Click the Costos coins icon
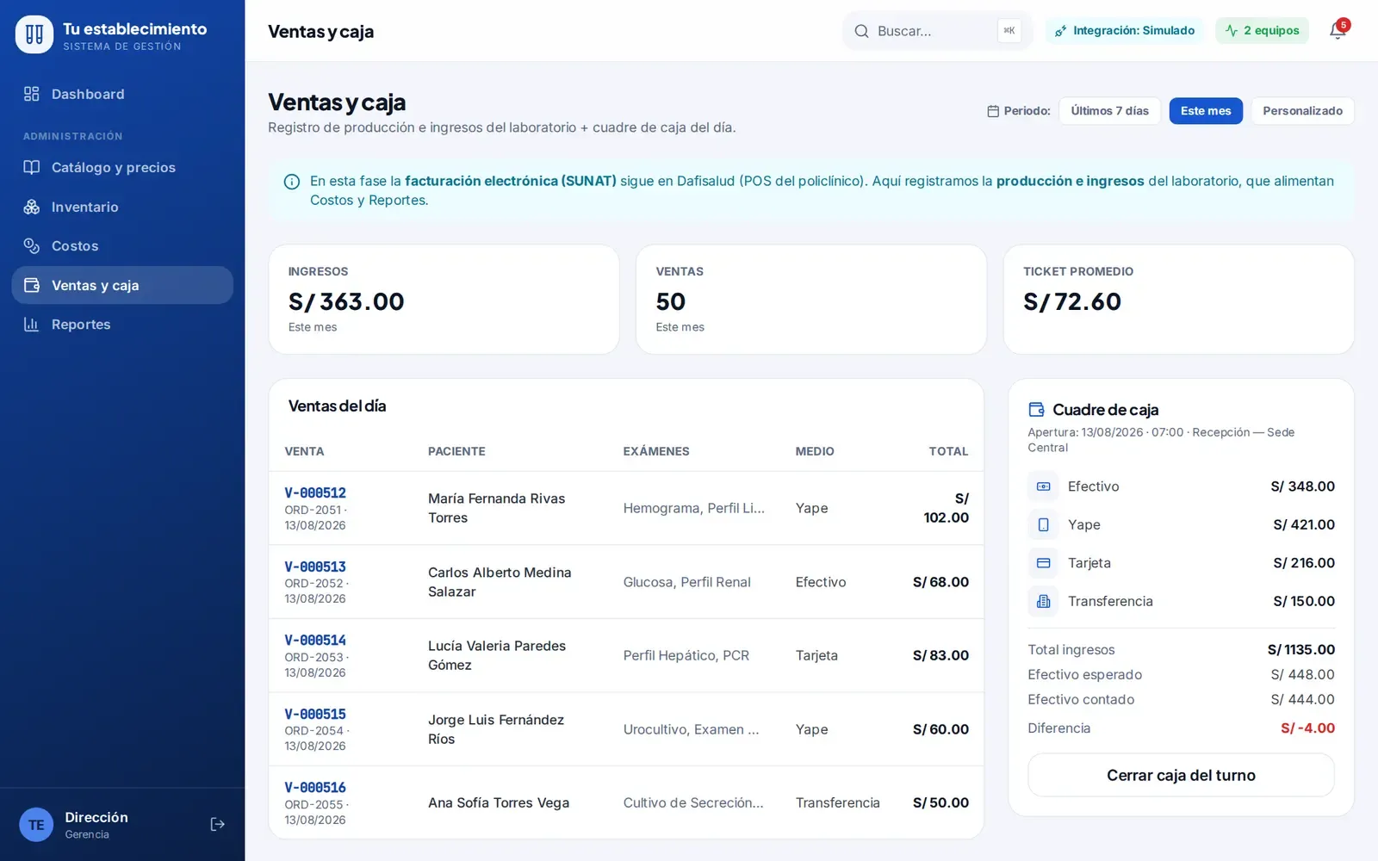1378x861 pixels. tap(32, 245)
